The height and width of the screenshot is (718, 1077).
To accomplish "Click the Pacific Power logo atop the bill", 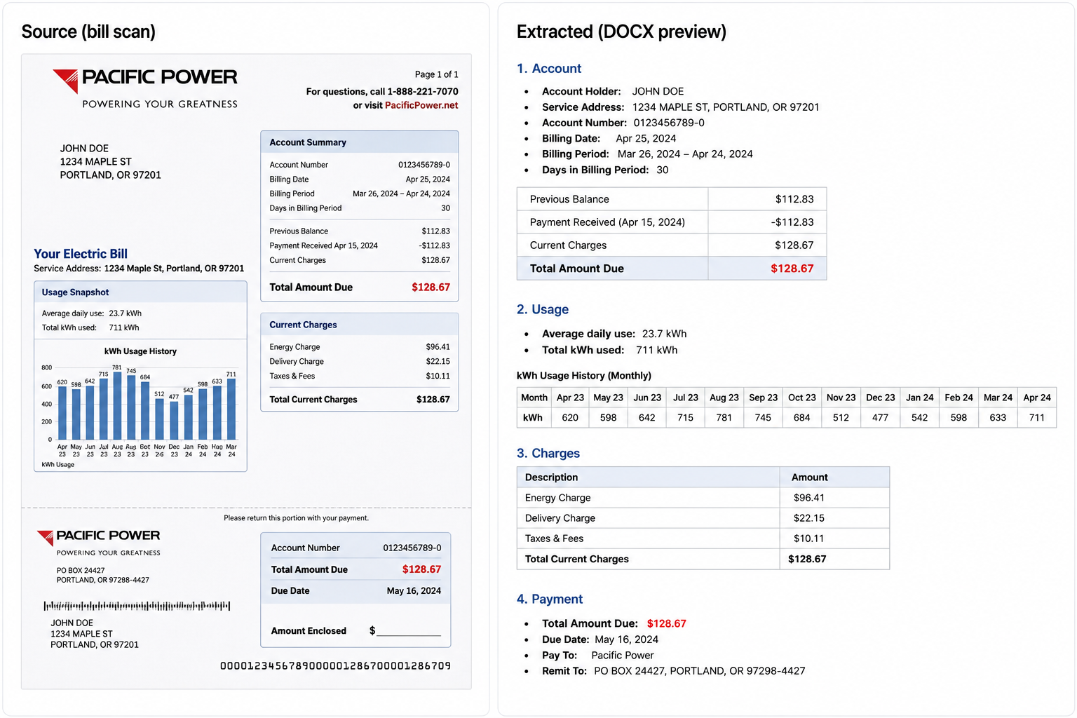I will tap(145, 88).
